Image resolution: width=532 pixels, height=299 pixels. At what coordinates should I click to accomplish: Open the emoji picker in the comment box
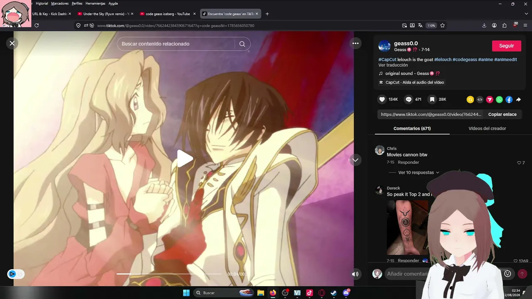pyautogui.click(x=507, y=274)
